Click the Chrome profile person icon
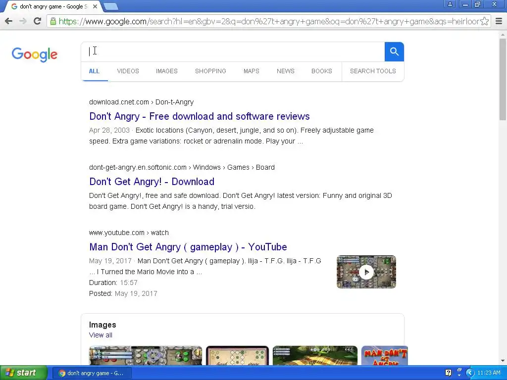This screenshot has height=380, width=507. [450, 4]
